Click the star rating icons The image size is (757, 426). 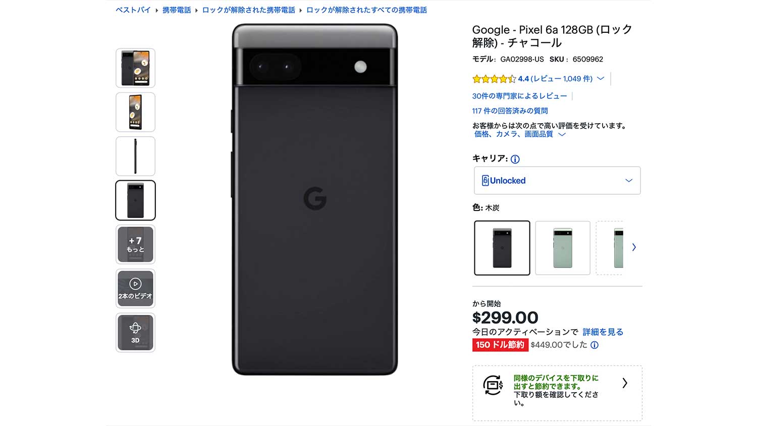coord(494,79)
